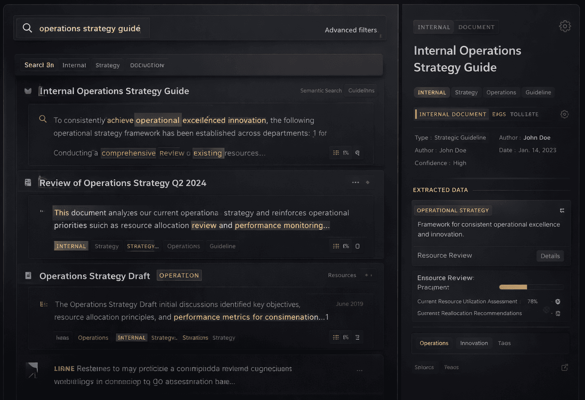The image size is (585, 400).
Task: Open the Review of Operations Strategy Q2 2024 result
Action: pos(123,183)
